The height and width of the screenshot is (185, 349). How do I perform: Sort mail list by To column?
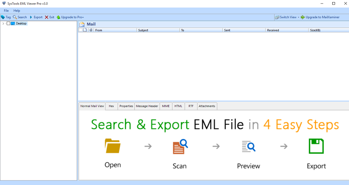(x=201, y=30)
